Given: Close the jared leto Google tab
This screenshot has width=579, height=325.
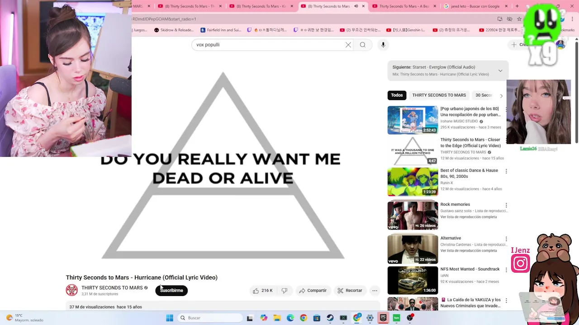Looking at the screenshot, I should tap(506, 6).
